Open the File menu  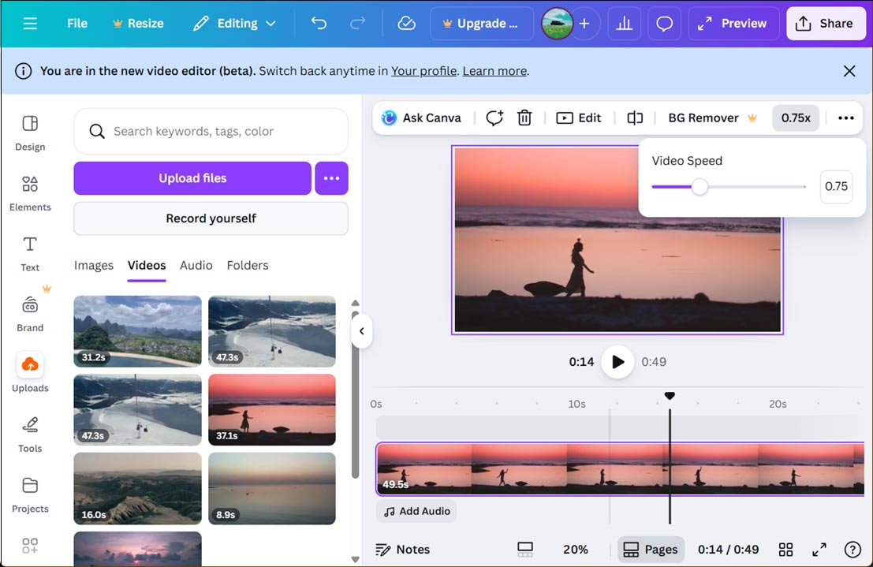coord(76,24)
